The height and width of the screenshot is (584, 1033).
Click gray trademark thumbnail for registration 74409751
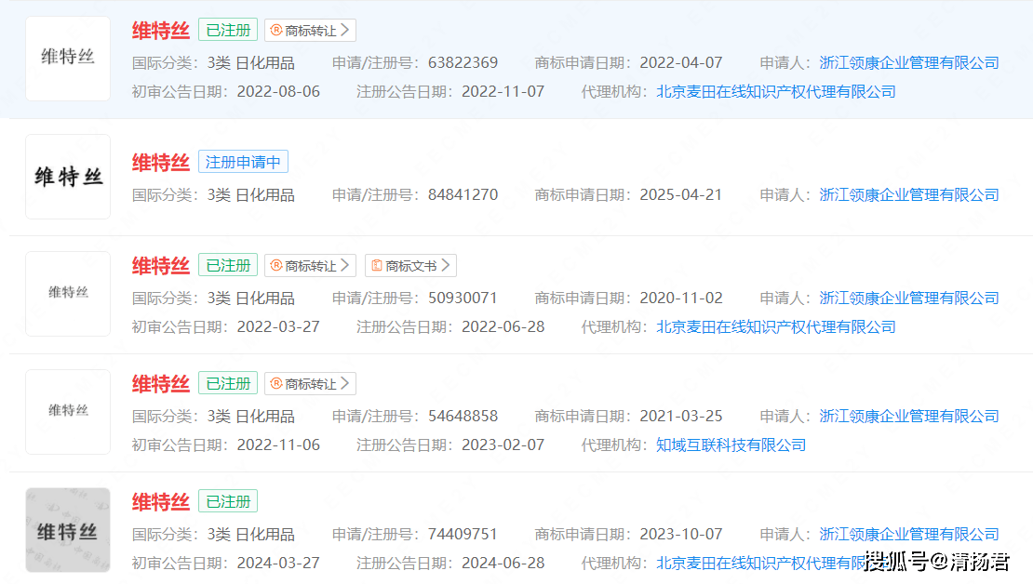68,530
